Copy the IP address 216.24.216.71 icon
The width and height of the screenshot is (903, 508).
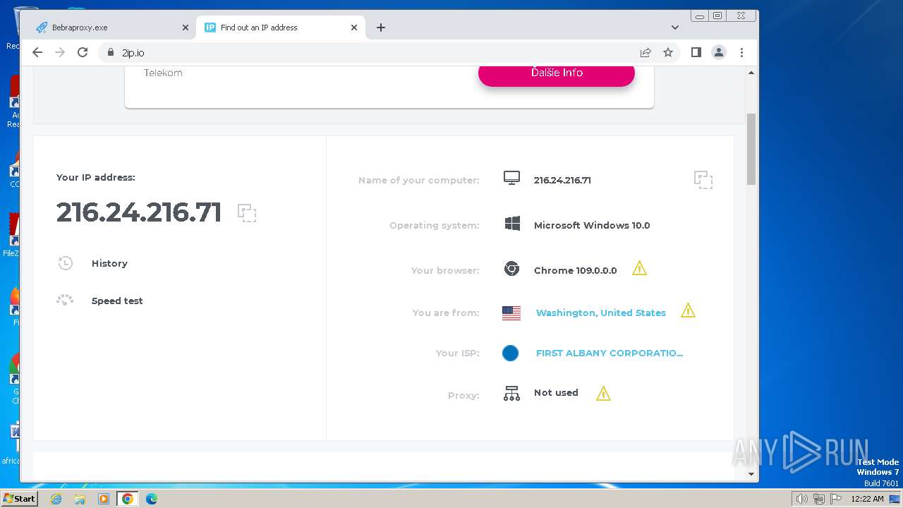click(x=247, y=213)
